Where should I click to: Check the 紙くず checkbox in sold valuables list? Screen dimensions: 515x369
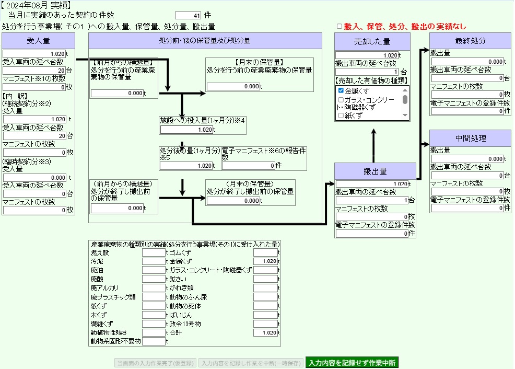click(x=341, y=116)
